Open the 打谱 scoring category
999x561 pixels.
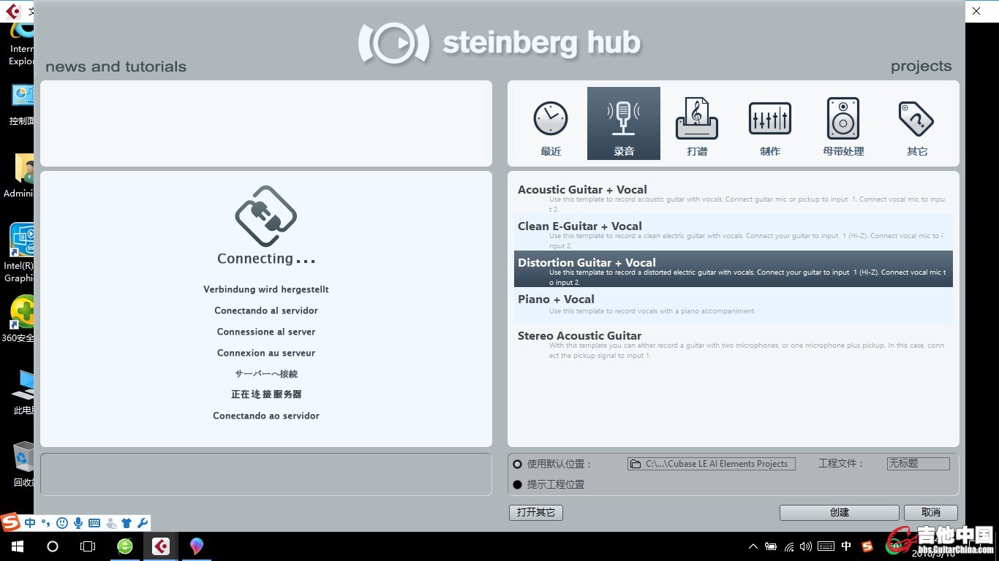pos(697,123)
